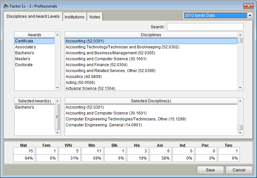This screenshot has width=257, height=178.
Task: Click the Mal count field showing 15
Action: click(x=24, y=151)
